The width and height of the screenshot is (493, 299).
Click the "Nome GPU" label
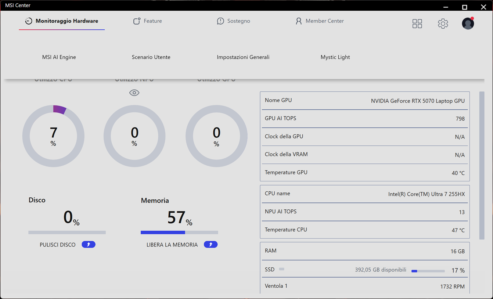point(278,100)
